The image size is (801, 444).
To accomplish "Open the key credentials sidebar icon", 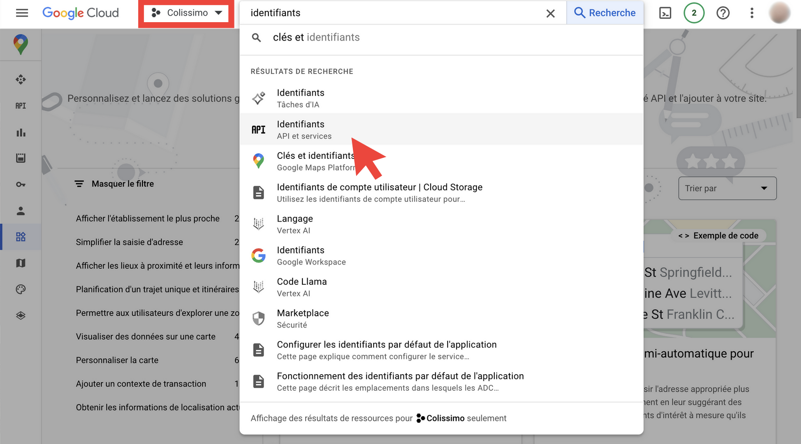I will [x=21, y=184].
